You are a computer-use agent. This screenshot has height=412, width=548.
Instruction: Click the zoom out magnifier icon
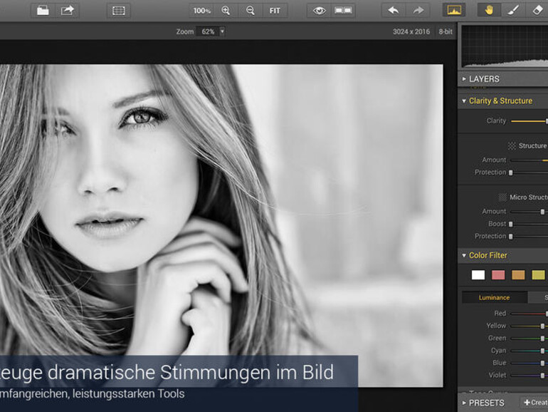(x=250, y=11)
